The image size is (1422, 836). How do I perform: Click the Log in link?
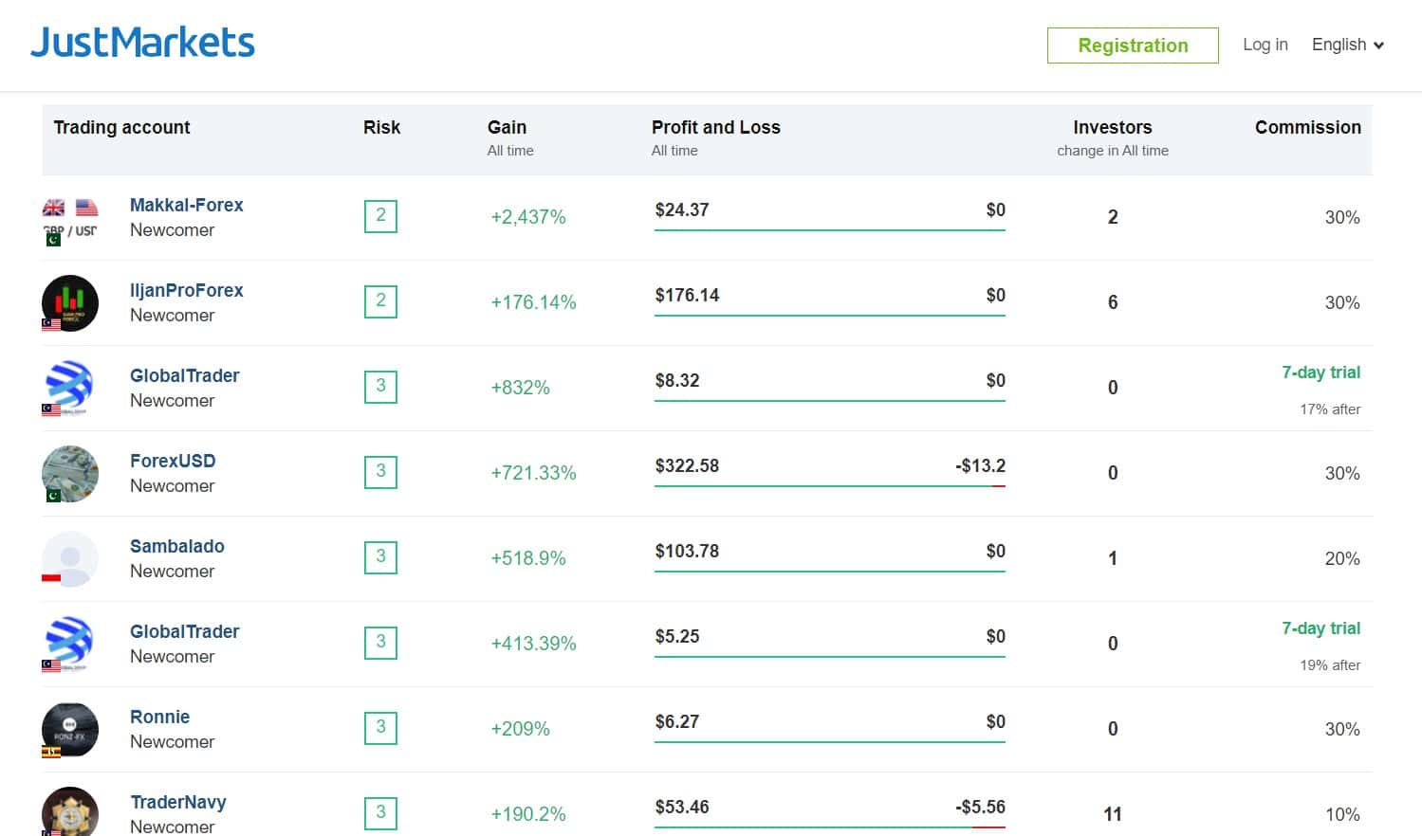click(x=1265, y=45)
